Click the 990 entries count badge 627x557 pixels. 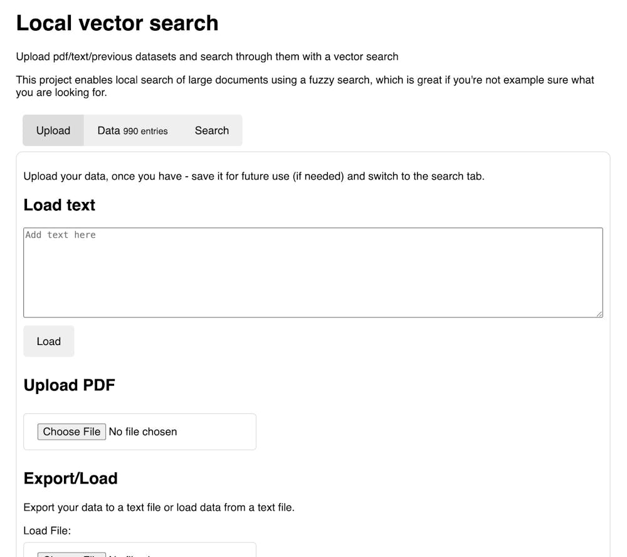click(x=145, y=131)
